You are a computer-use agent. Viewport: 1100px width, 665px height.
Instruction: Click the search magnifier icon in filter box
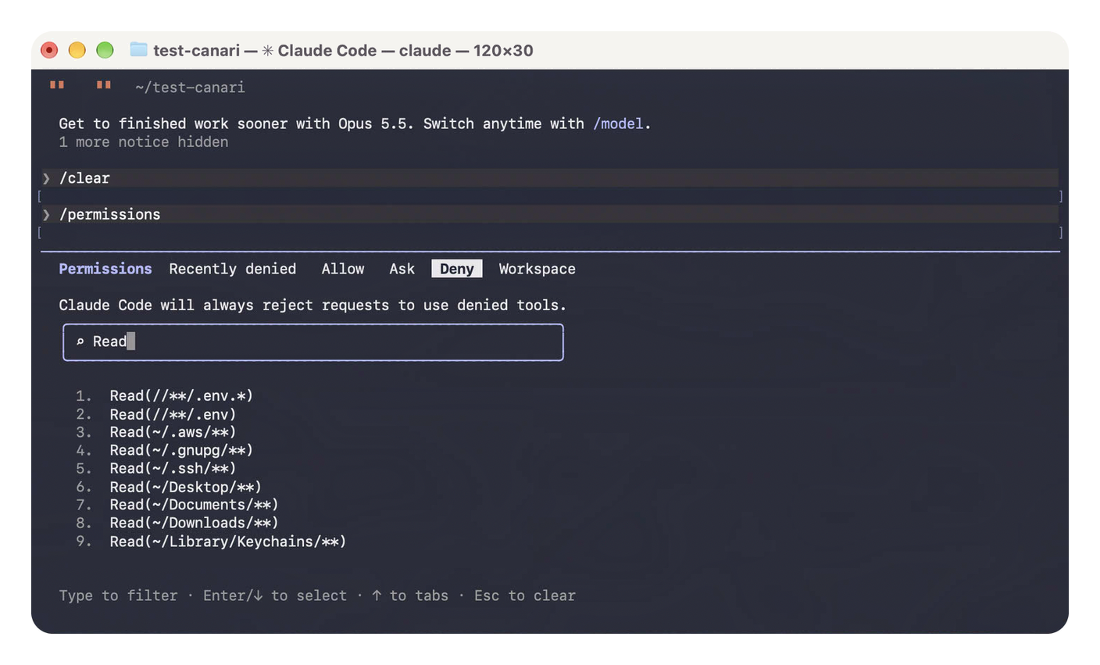coord(80,341)
